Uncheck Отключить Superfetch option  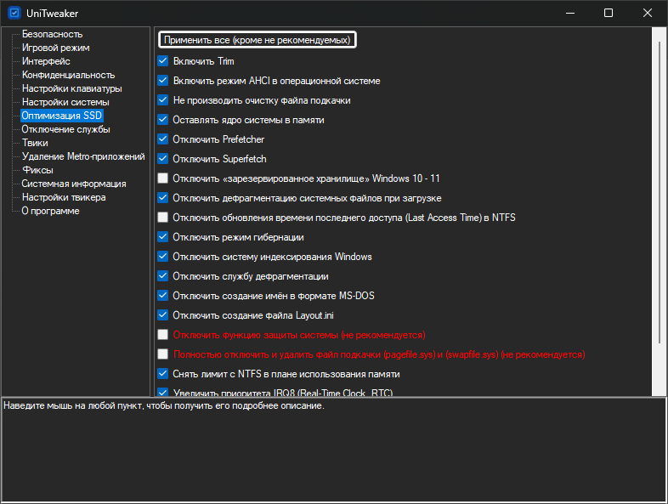point(163,159)
